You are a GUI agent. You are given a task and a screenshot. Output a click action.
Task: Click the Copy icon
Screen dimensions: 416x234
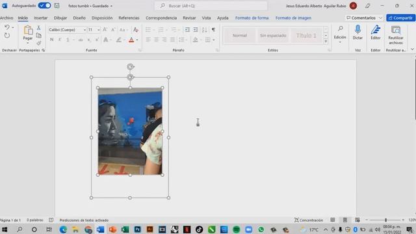pos(39,36)
